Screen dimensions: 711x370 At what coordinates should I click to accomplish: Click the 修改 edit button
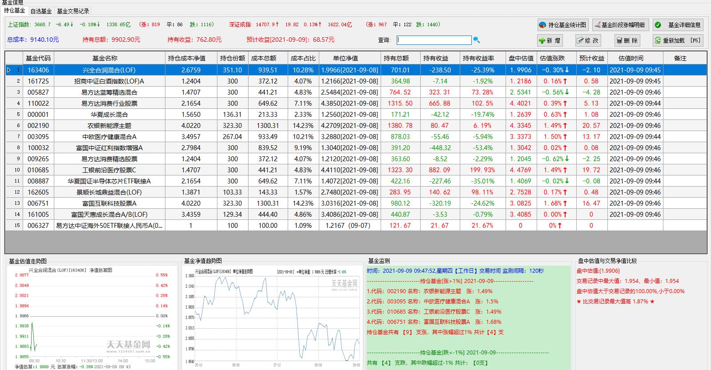pos(588,40)
